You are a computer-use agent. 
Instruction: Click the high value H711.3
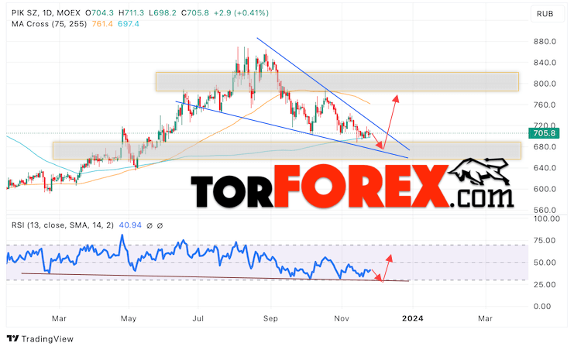[x=131, y=13]
